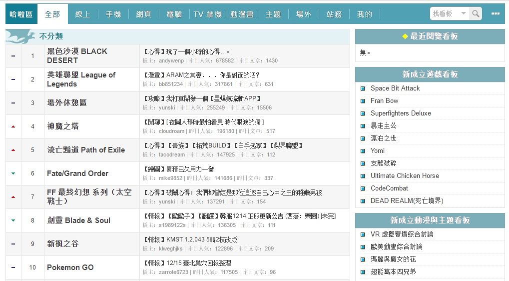509x281 pixels.
Task: Click the dash rank icon beside 場外休憩區
Action: coord(13,103)
